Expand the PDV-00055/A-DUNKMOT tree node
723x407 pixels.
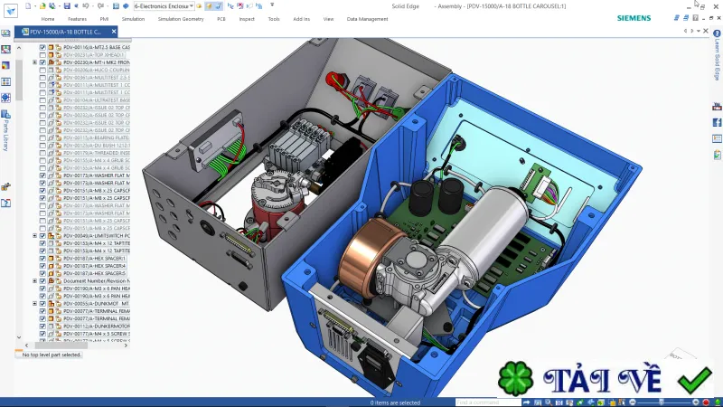(x=34, y=304)
